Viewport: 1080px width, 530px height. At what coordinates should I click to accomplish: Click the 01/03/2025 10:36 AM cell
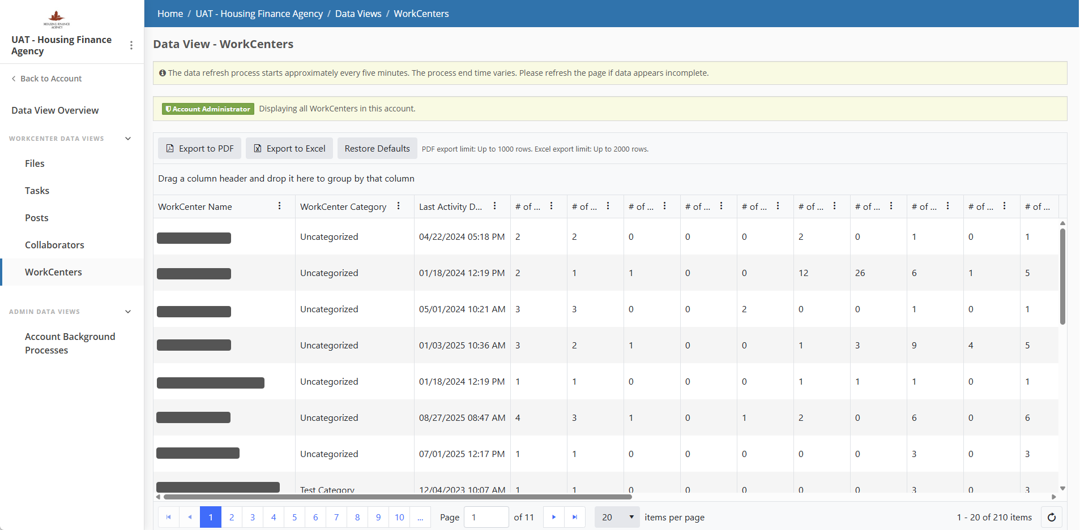point(462,345)
